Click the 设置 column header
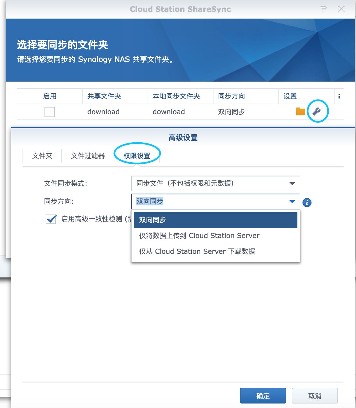Screen dimensions: 356x408 click(x=306, y=96)
